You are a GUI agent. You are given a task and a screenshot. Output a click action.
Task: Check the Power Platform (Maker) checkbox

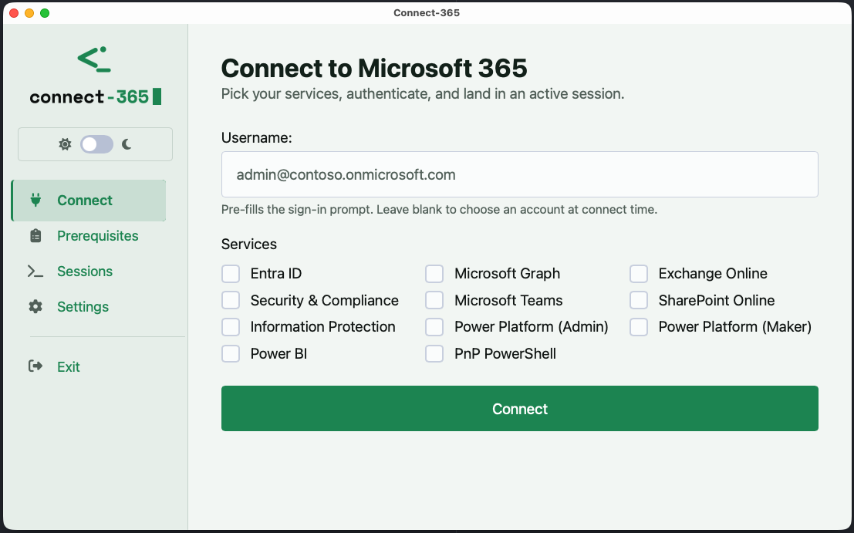[x=639, y=326]
